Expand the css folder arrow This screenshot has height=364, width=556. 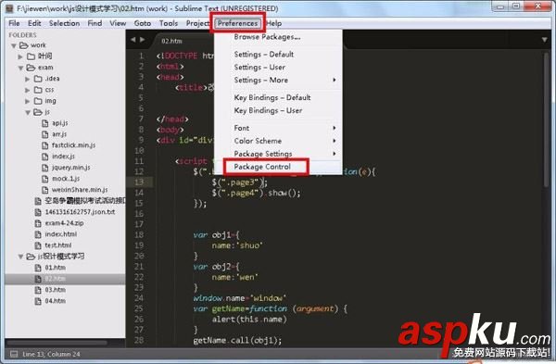[x=27, y=90]
